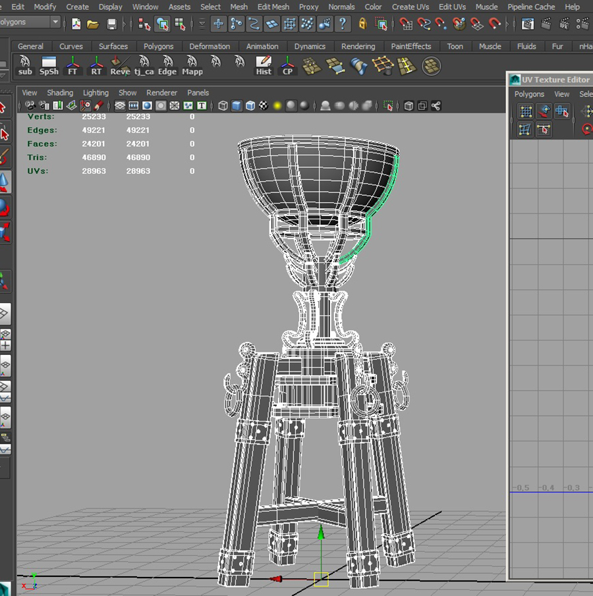Click the Hist shelf button
This screenshot has height=596, width=593.
click(264, 66)
